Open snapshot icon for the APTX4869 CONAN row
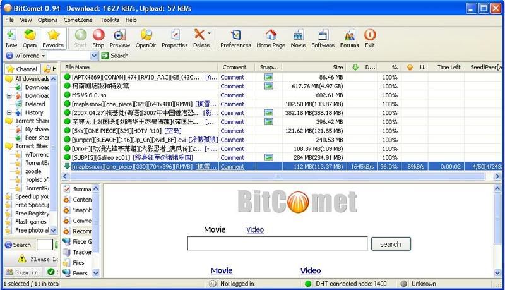This screenshot has width=505, height=290. (269, 77)
